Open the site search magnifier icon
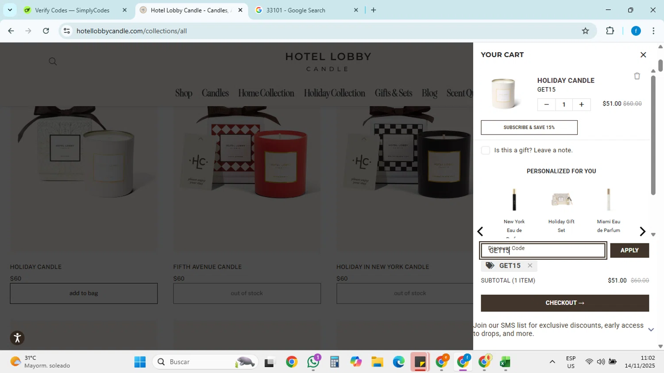664x373 pixels. [53, 62]
